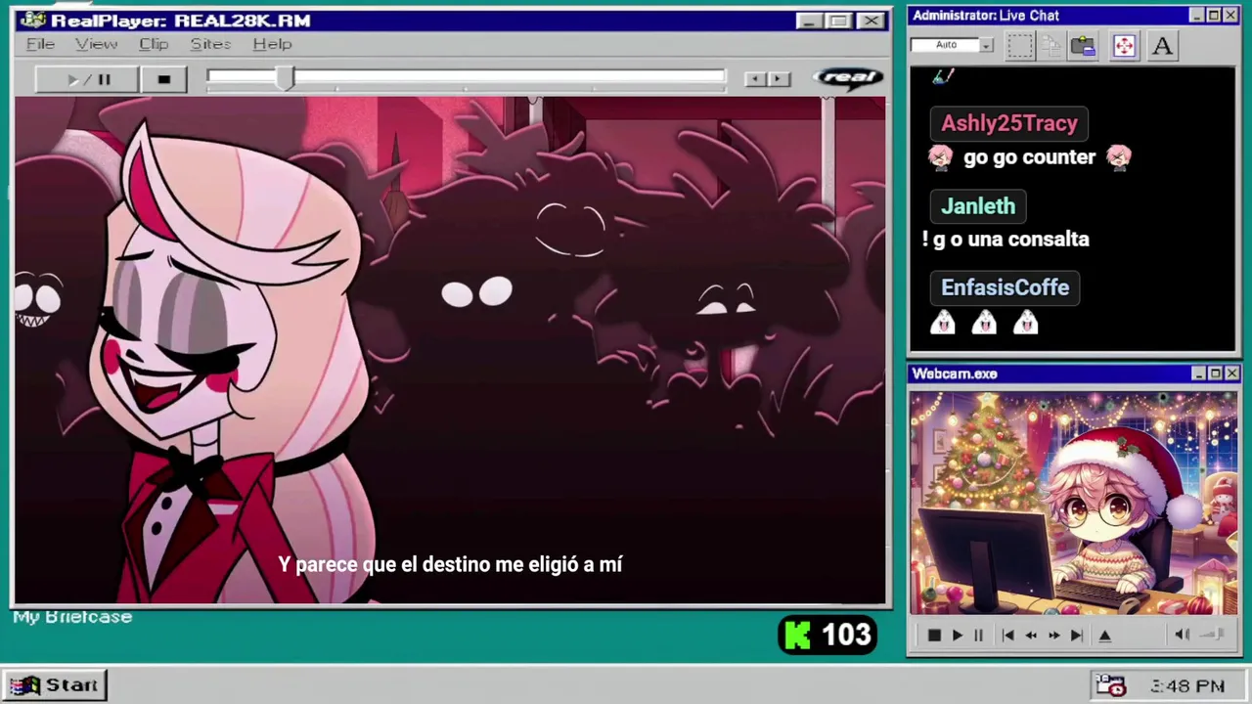Open the Clip menu
This screenshot has height=704, width=1252.
154,44
